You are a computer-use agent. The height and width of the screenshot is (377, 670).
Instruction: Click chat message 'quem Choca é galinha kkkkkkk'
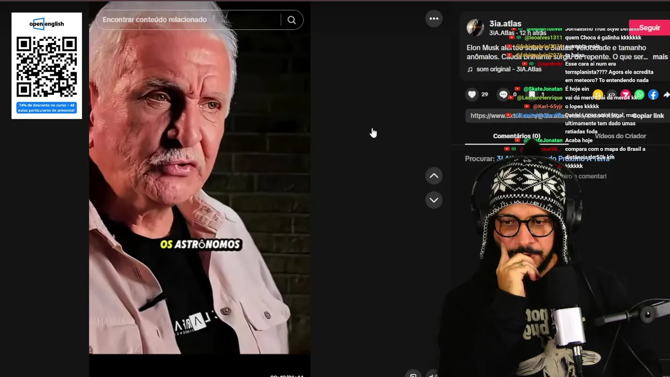pyautogui.click(x=604, y=38)
